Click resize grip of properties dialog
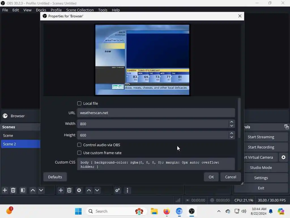Viewport: 290px width, 218px height. 242,183
